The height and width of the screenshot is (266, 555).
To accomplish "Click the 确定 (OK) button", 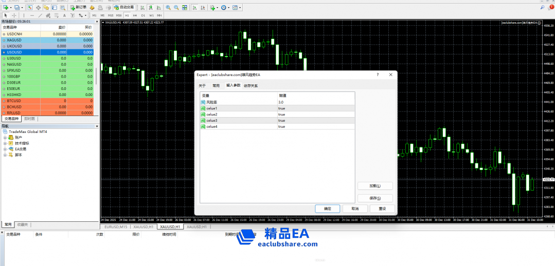I will tap(328, 208).
